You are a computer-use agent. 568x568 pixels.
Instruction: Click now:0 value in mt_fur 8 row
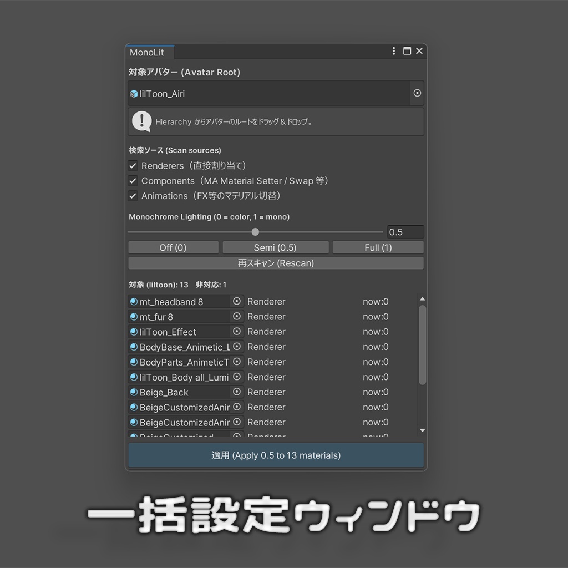tap(376, 317)
